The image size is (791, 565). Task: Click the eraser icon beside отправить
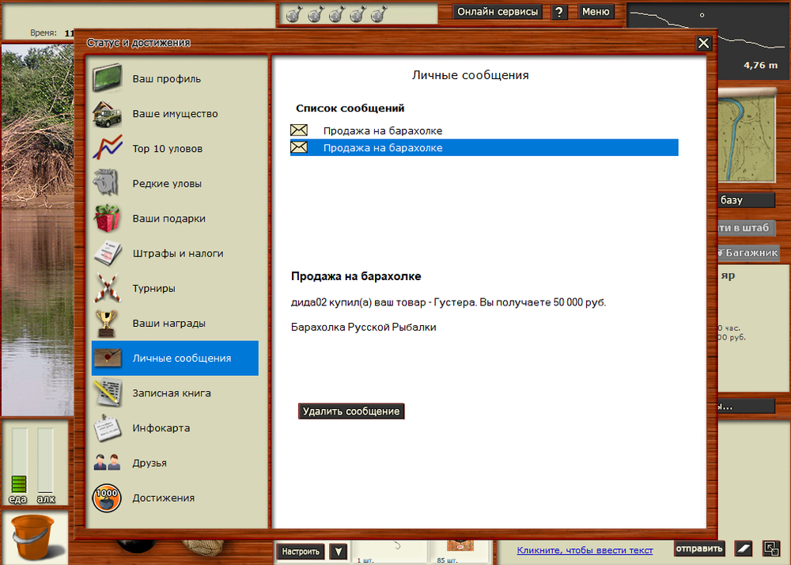(743, 549)
